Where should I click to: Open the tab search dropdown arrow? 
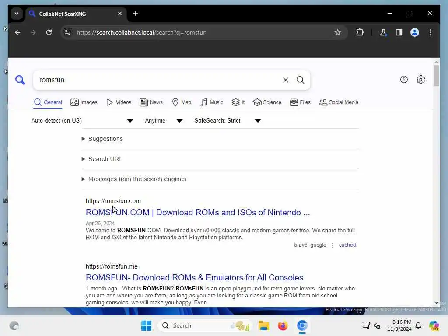pos(17,14)
